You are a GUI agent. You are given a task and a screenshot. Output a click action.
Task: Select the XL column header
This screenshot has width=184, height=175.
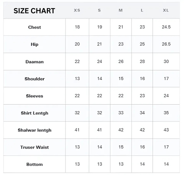pos(166,10)
